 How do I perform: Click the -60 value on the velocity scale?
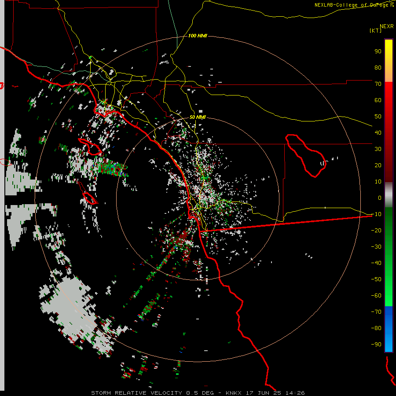(376, 296)
